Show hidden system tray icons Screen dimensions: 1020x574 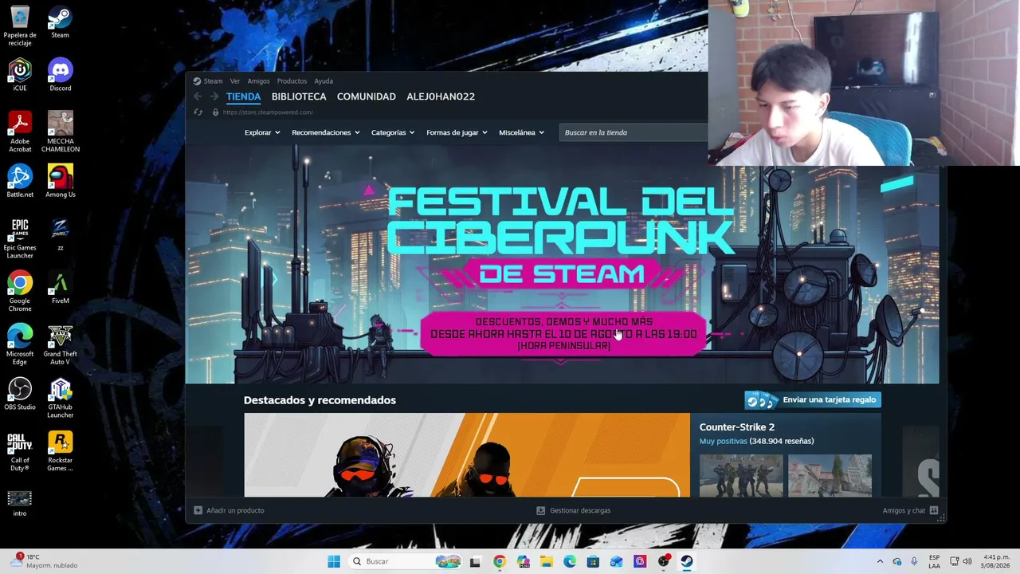click(x=880, y=561)
